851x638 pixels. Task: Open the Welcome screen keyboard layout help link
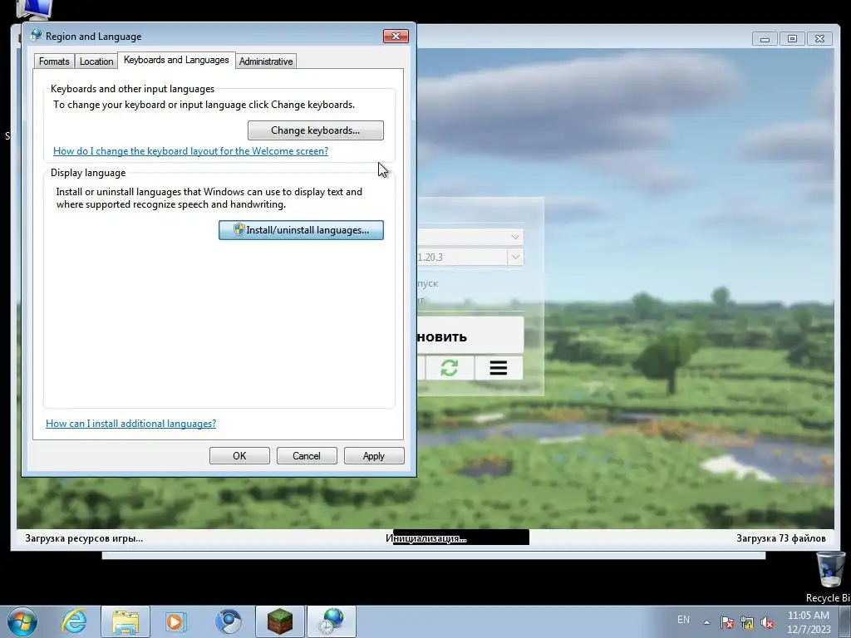[190, 151]
